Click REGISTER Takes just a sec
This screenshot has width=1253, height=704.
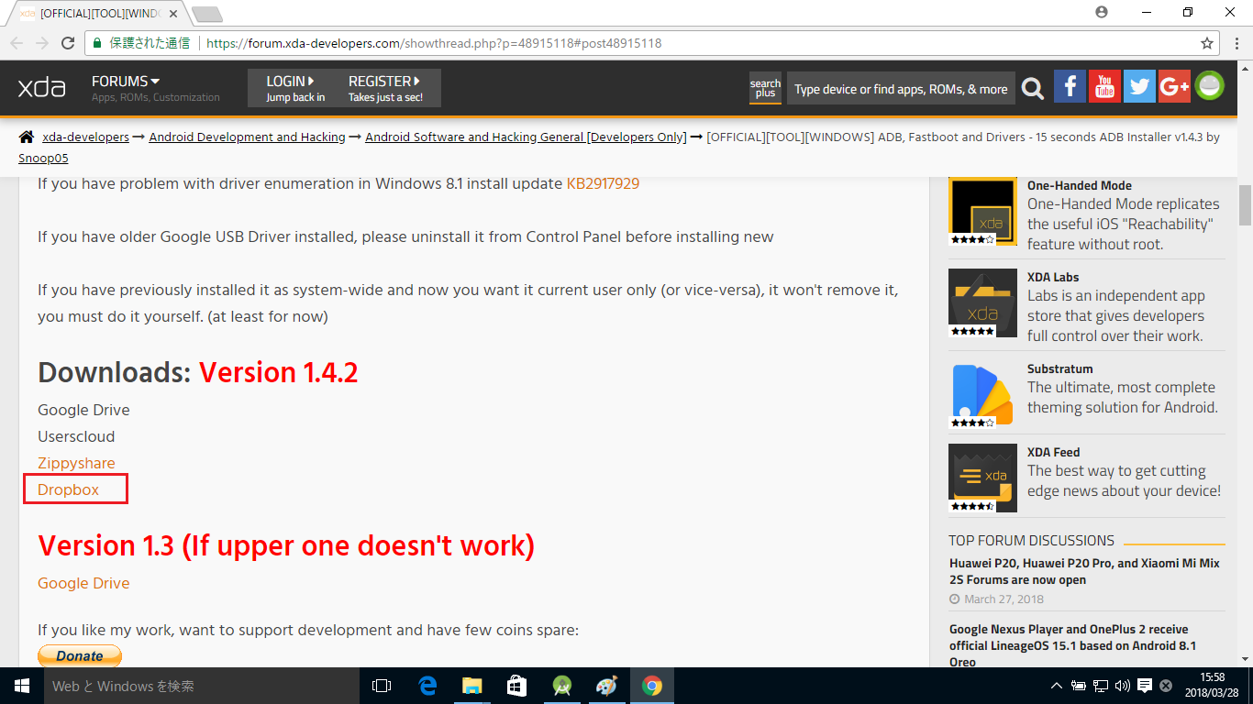click(x=385, y=88)
